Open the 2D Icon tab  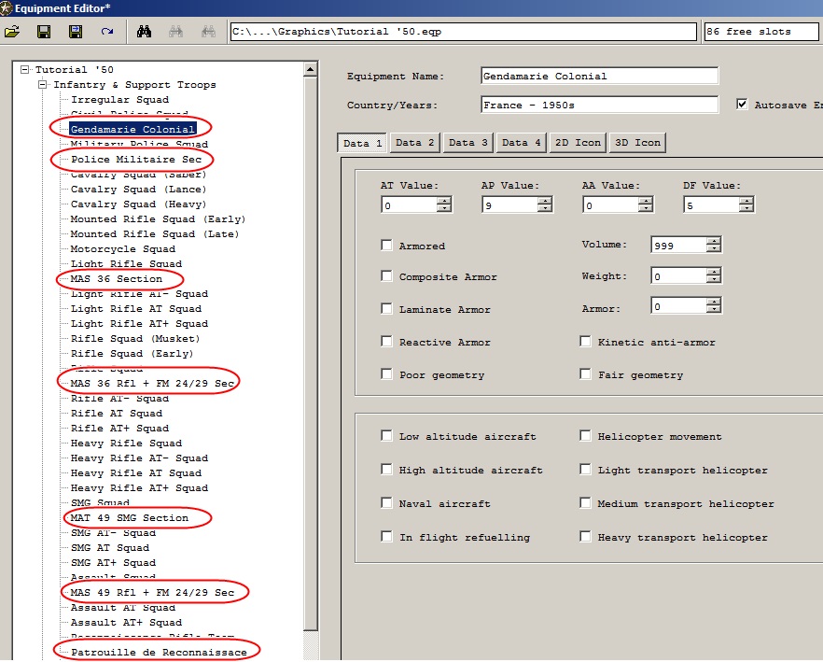click(578, 142)
